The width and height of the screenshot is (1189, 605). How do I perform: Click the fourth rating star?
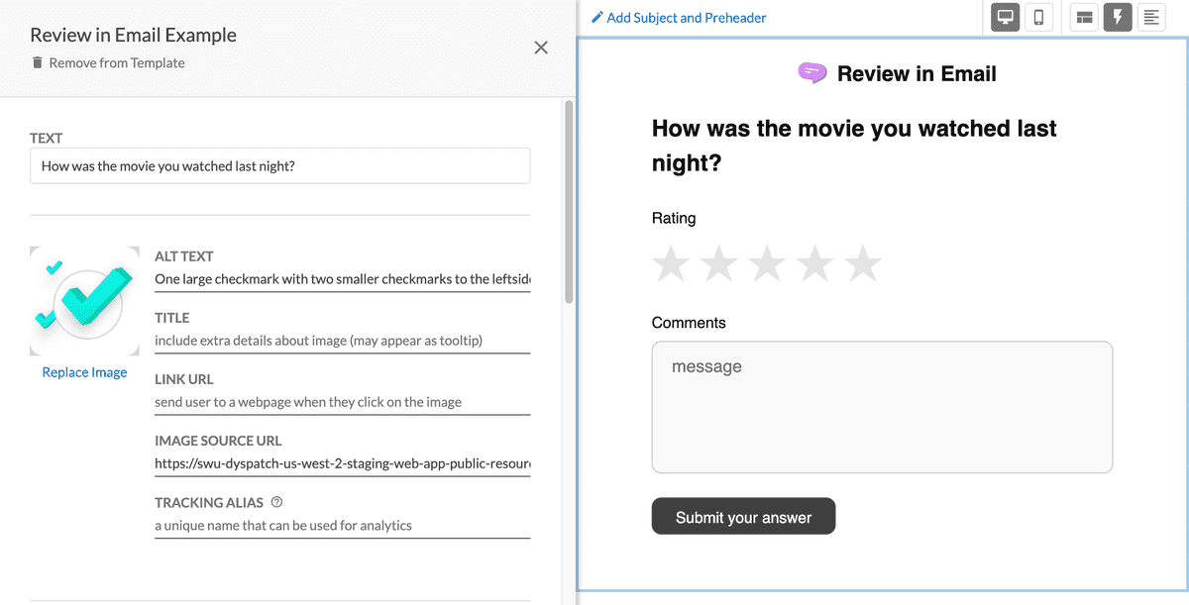tap(815, 263)
